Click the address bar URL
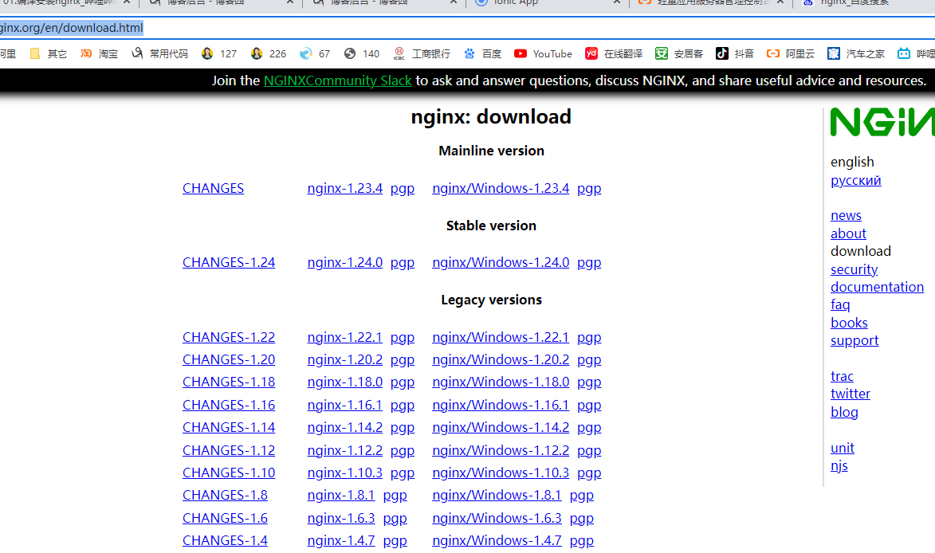The width and height of the screenshot is (935, 553). click(72, 28)
